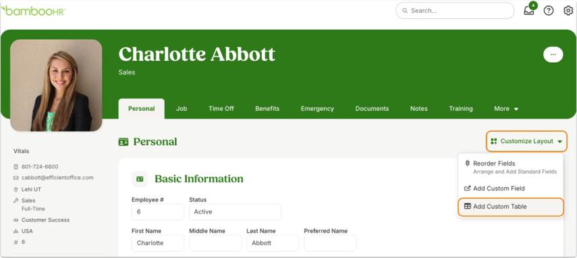Click the hash icon in Vitals

16,242
